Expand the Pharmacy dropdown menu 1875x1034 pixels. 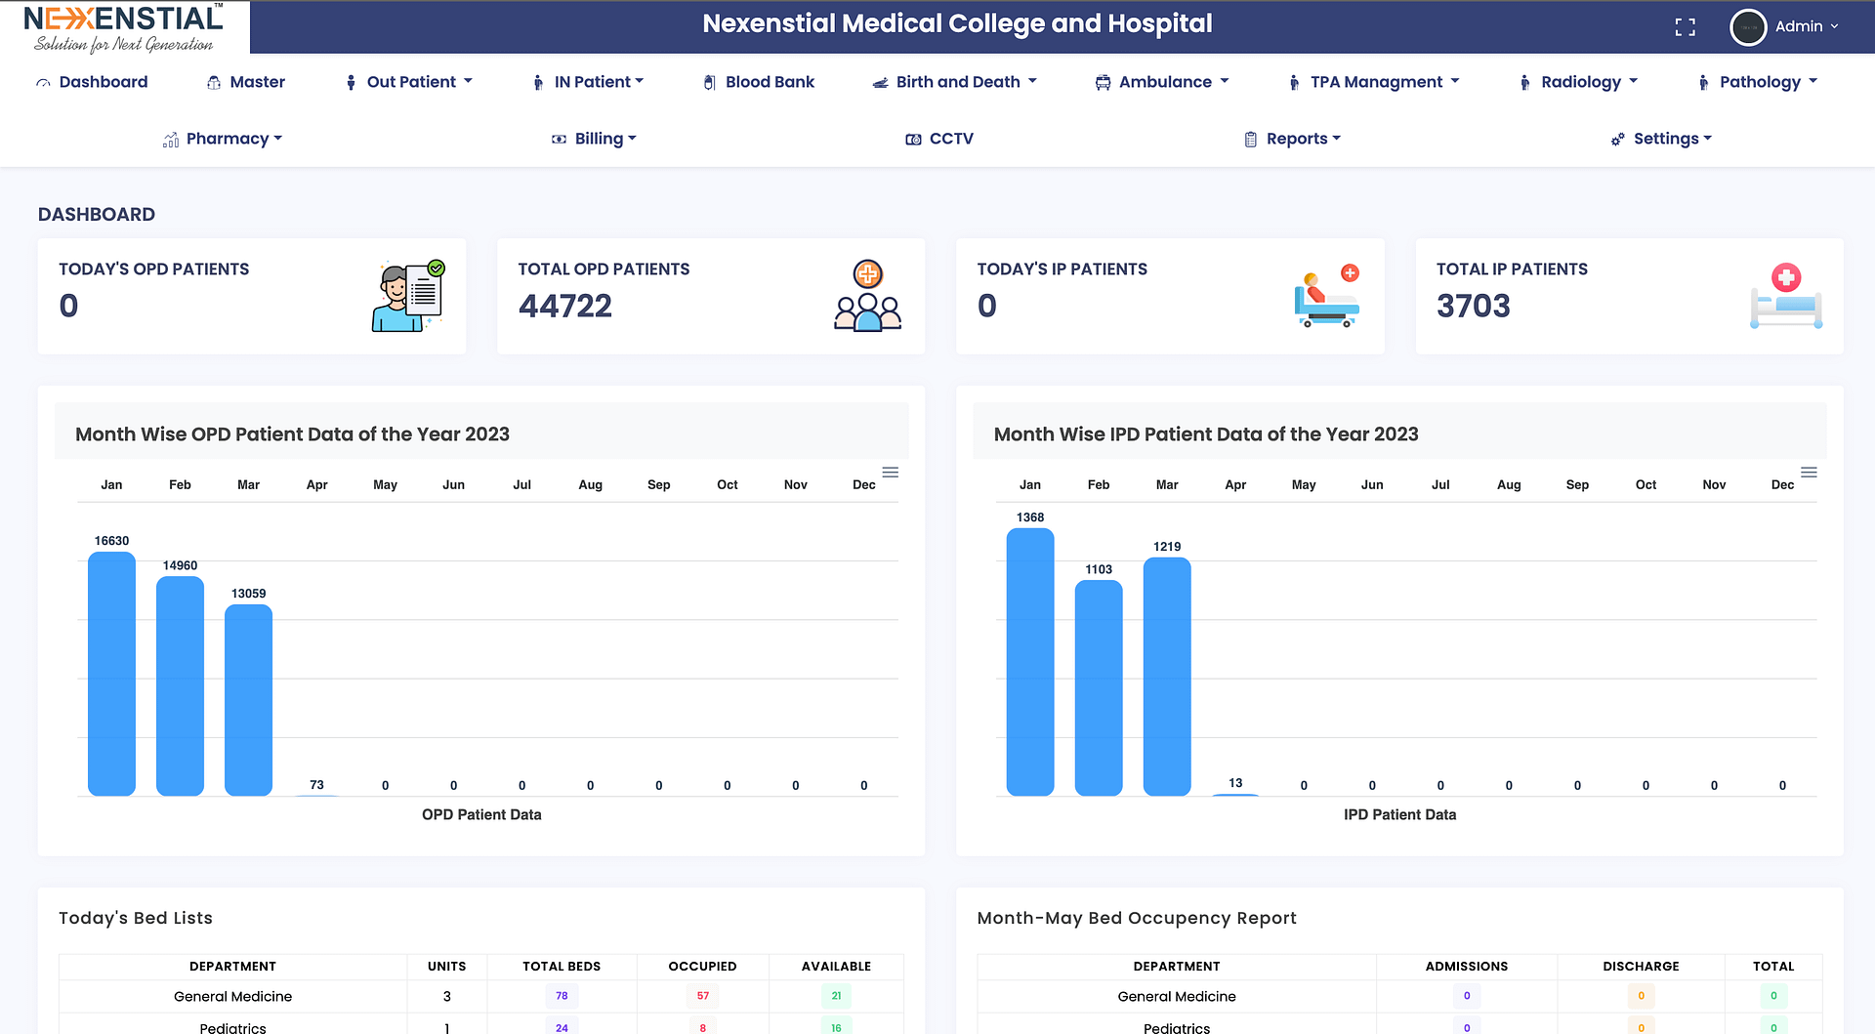223,139
